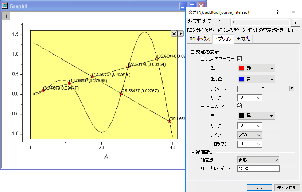Click the blue fill color swatch

coord(241,79)
